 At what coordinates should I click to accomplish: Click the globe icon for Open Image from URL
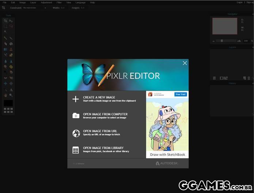tap(76, 133)
